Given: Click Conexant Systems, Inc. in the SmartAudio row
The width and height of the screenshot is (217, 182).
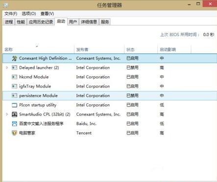Looking at the screenshot, I should tap(98, 114).
